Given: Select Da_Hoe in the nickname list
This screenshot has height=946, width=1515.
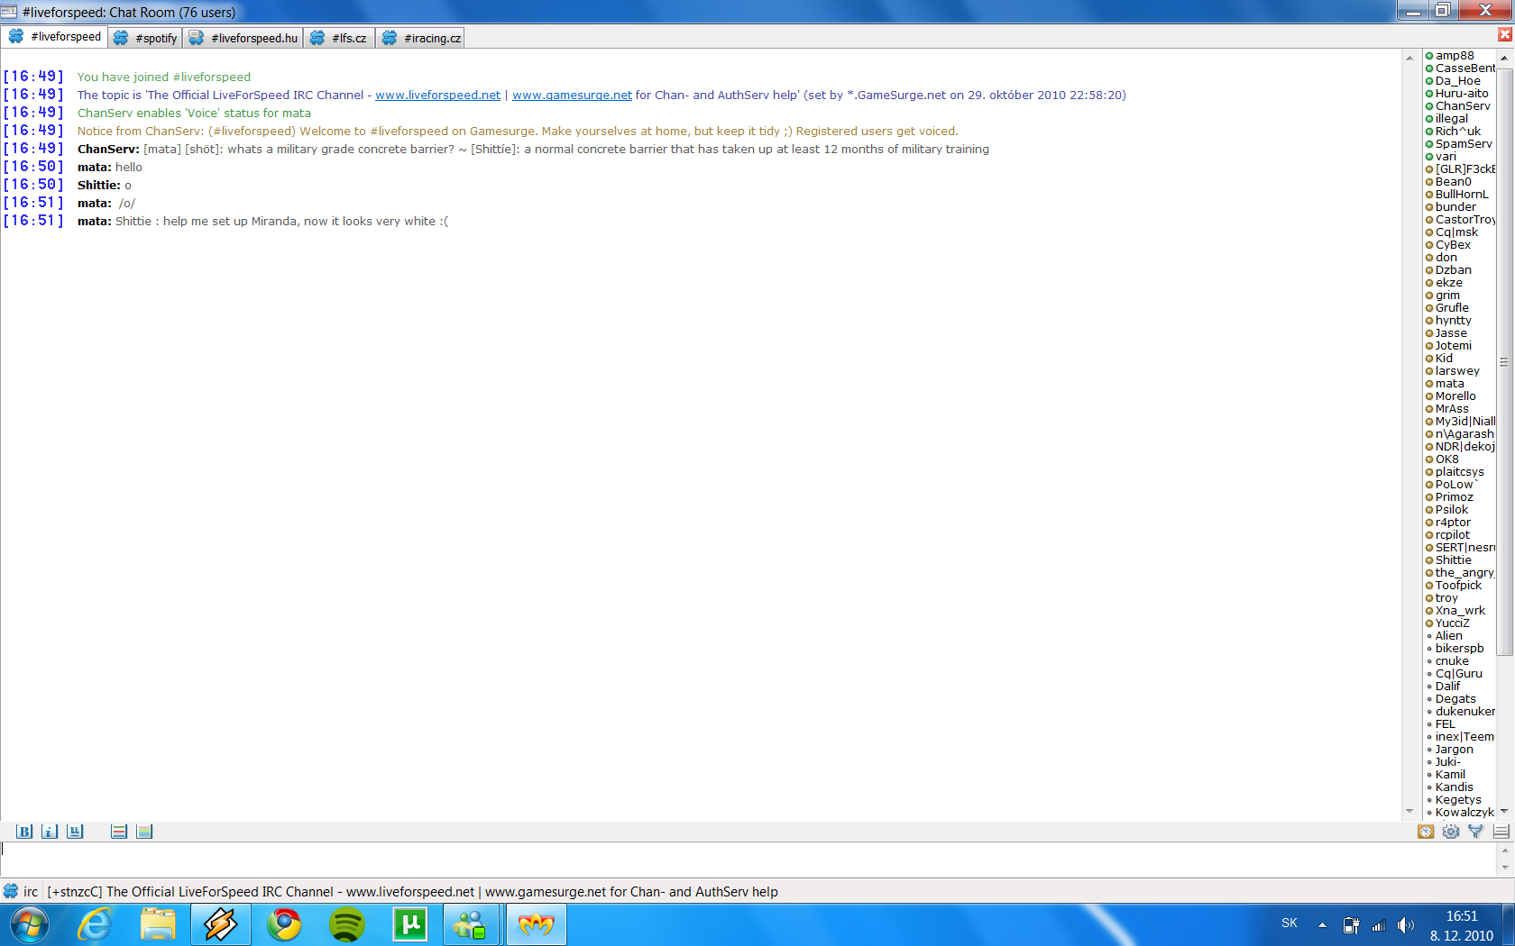Looking at the screenshot, I should click(1457, 81).
